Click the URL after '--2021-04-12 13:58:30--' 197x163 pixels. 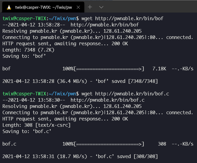tap(108, 100)
